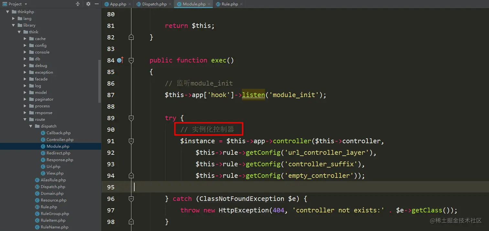Open Redirect.php in the project tree
Image resolution: width=489 pixels, height=231 pixels.
tap(56, 153)
